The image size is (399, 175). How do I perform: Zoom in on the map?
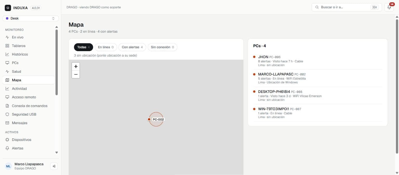click(76, 66)
